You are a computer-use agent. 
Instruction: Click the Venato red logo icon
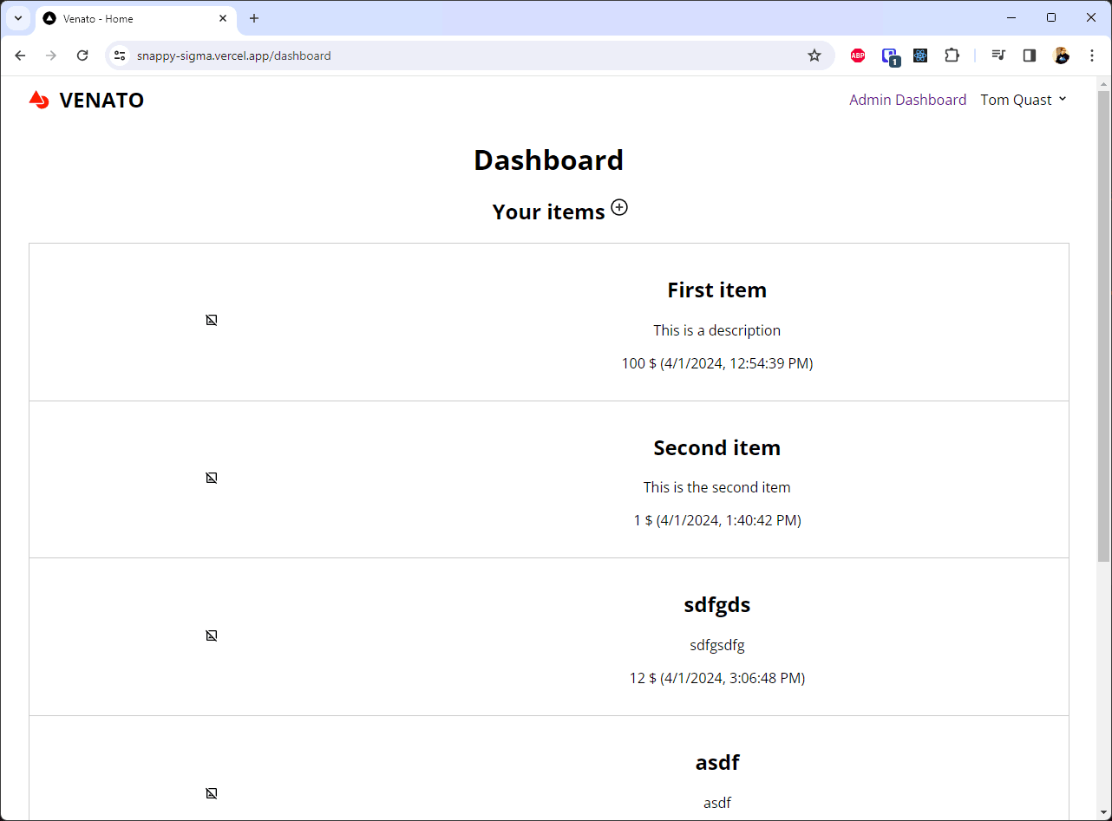[39, 100]
